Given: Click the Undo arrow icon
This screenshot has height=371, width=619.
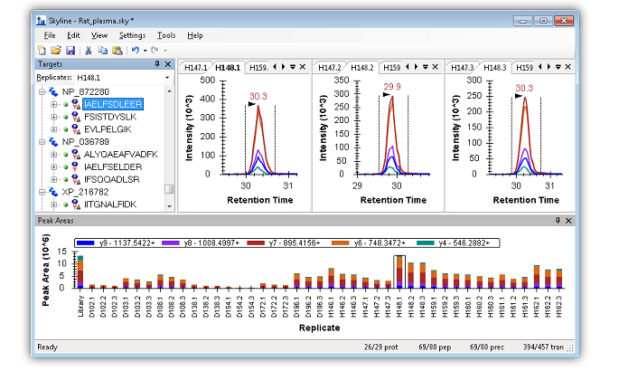Looking at the screenshot, I should click(134, 51).
